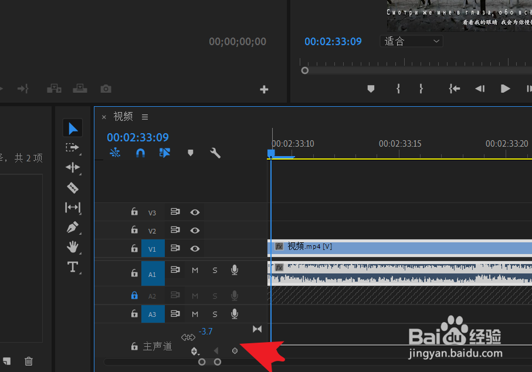The height and width of the screenshot is (372, 532).
Task: Open the 适合 zoom level dropdown
Action: [x=411, y=42]
